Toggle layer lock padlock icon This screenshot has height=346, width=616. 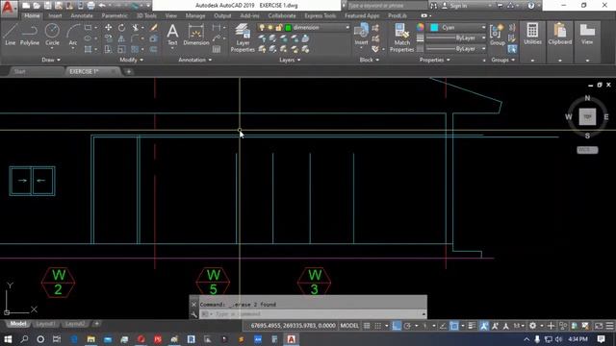279,28
